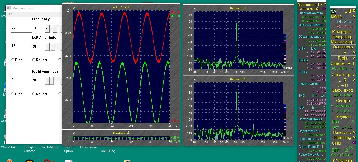Screen dimensions: 358x162
Task: Select Square waveform for Right Amplitude
Action: (x=40, y=94)
